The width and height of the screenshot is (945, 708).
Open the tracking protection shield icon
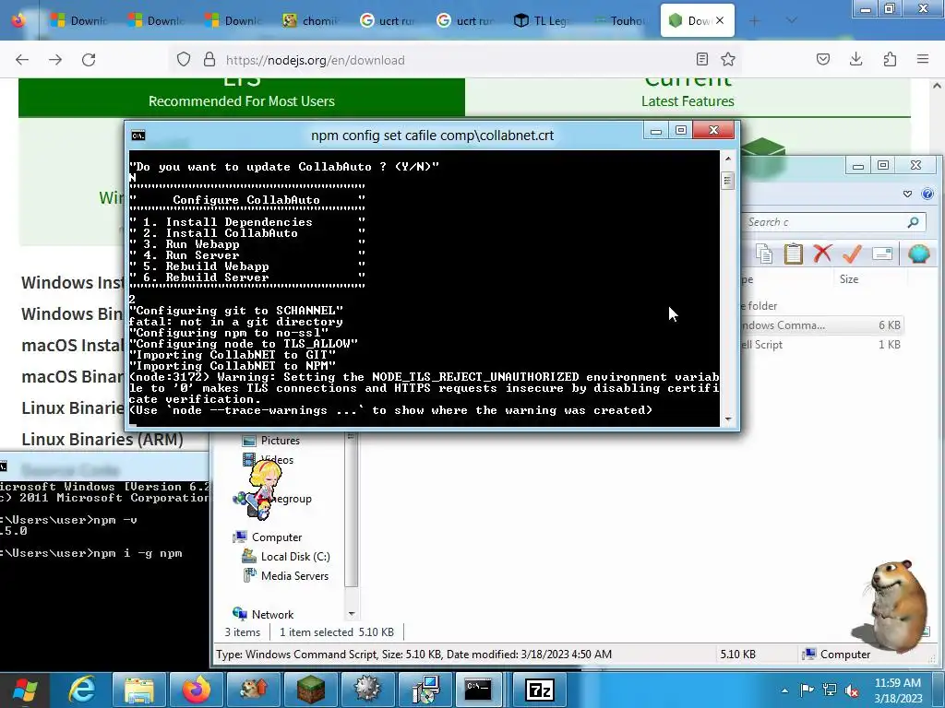[x=184, y=59]
